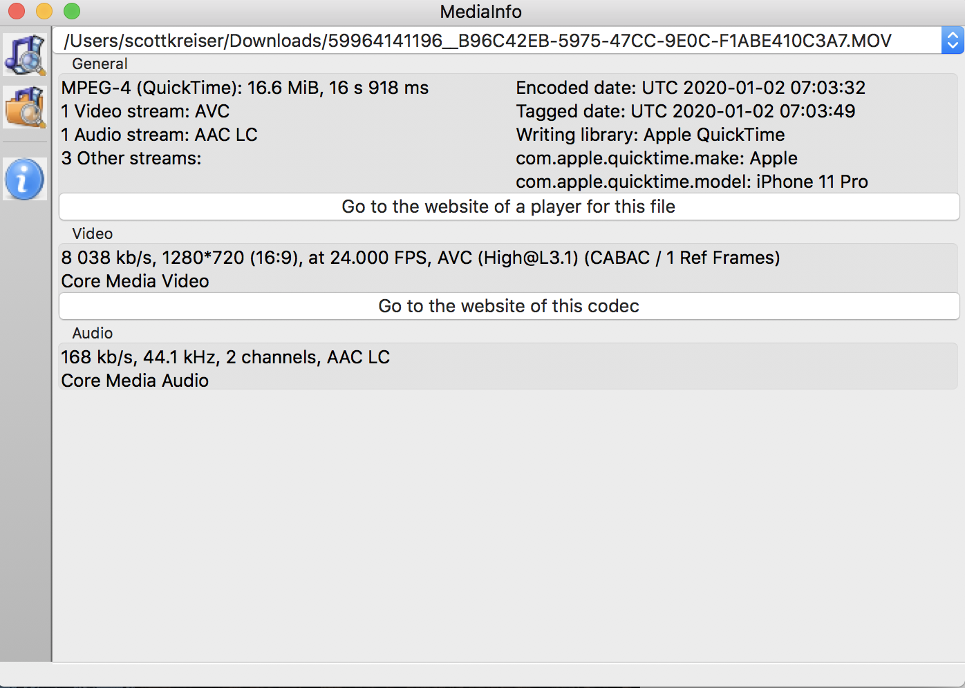
Task: Open the About info icon
Action: point(25,179)
